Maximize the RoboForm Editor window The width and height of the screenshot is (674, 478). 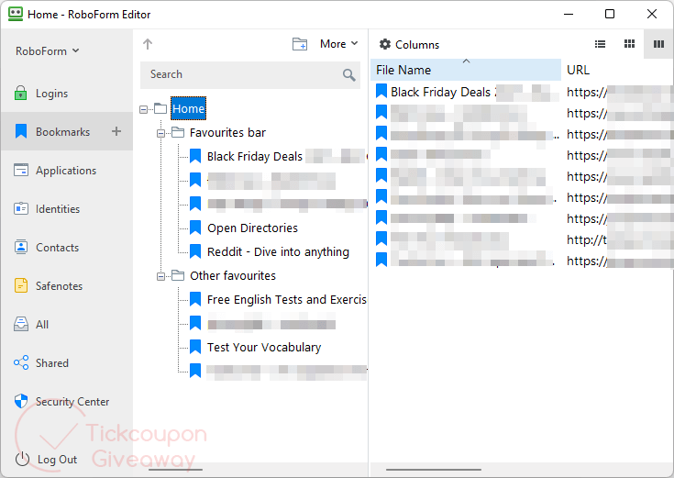click(x=610, y=14)
